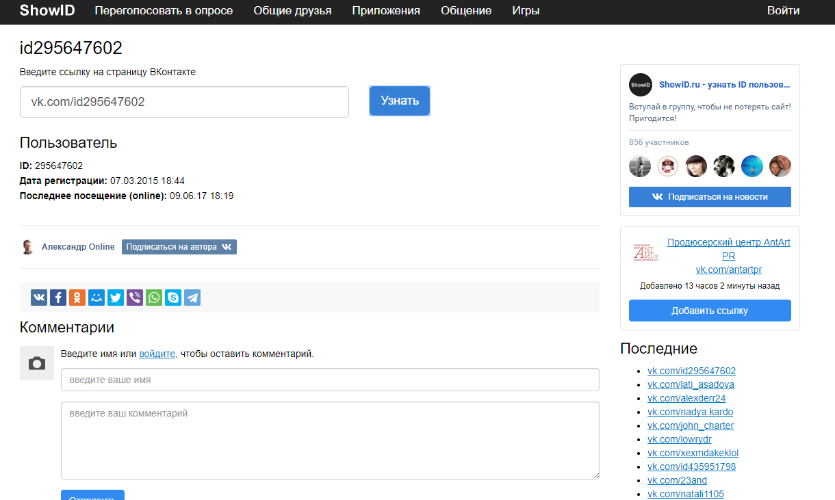The width and height of the screenshot is (835, 500).
Task: Share via Moi Mir icon
Action: coord(97,298)
